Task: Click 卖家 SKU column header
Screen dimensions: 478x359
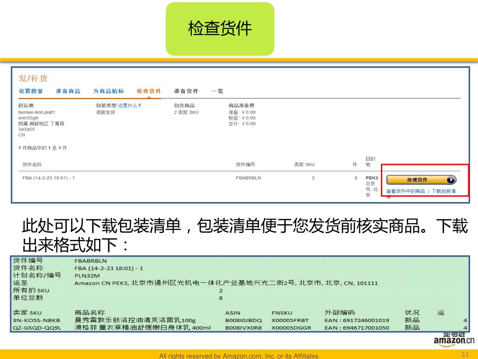Action: point(304,165)
